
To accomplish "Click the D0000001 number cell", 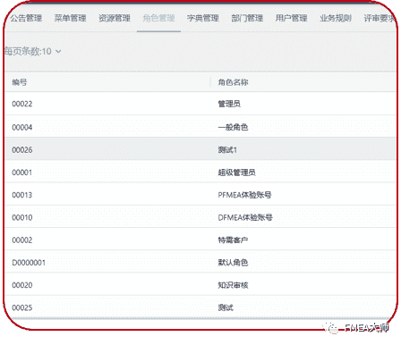I will point(29,263).
